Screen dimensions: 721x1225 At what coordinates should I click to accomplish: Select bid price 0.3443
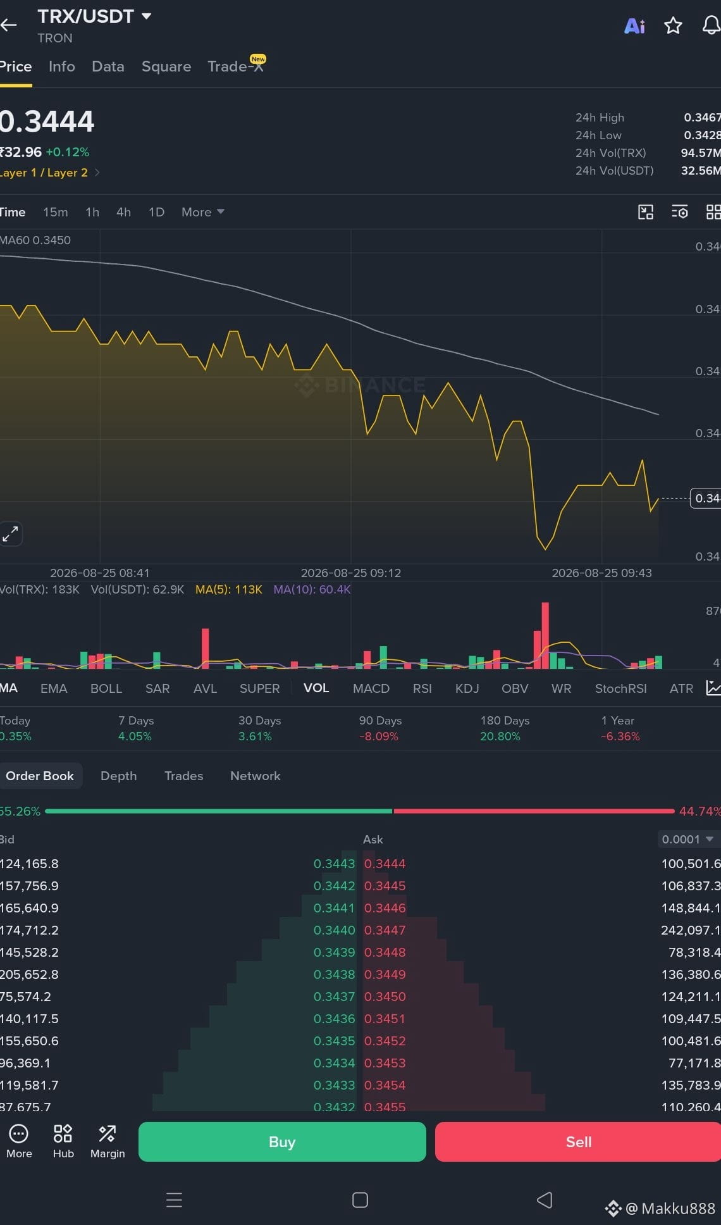335,864
